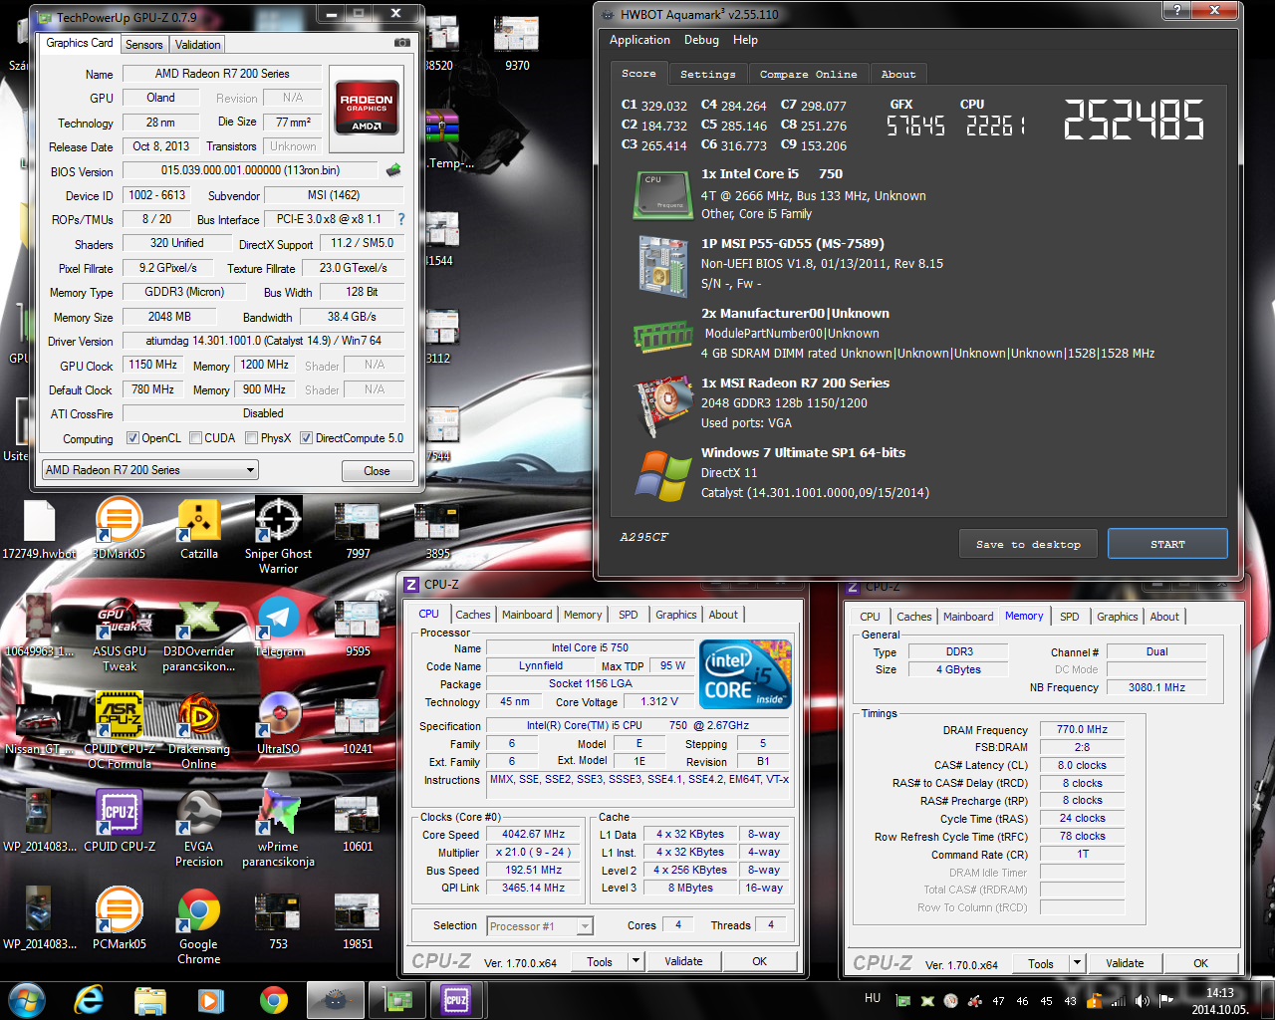Click Validate in left CPU-Z window
This screenshot has height=1020, width=1275.
(x=683, y=961)
